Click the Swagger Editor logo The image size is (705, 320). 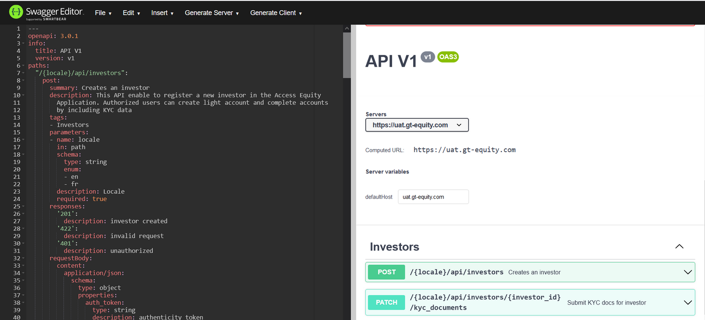coord(46,13)
